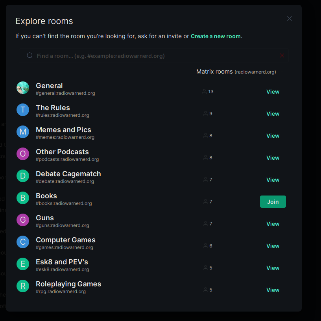Click the R avatar for Roleplaying Games

[x=23, y=286]
